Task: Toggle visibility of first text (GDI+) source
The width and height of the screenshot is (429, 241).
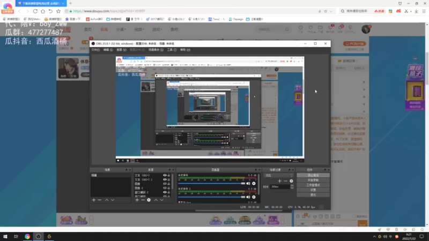Action: [165, 176]
